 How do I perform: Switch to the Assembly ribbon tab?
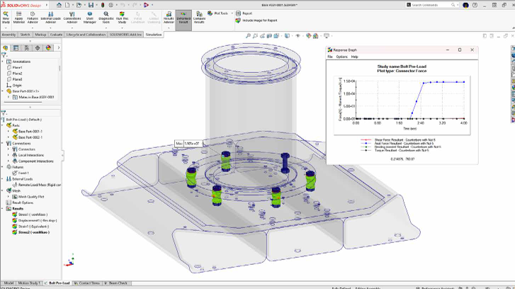tap(9, 35)
